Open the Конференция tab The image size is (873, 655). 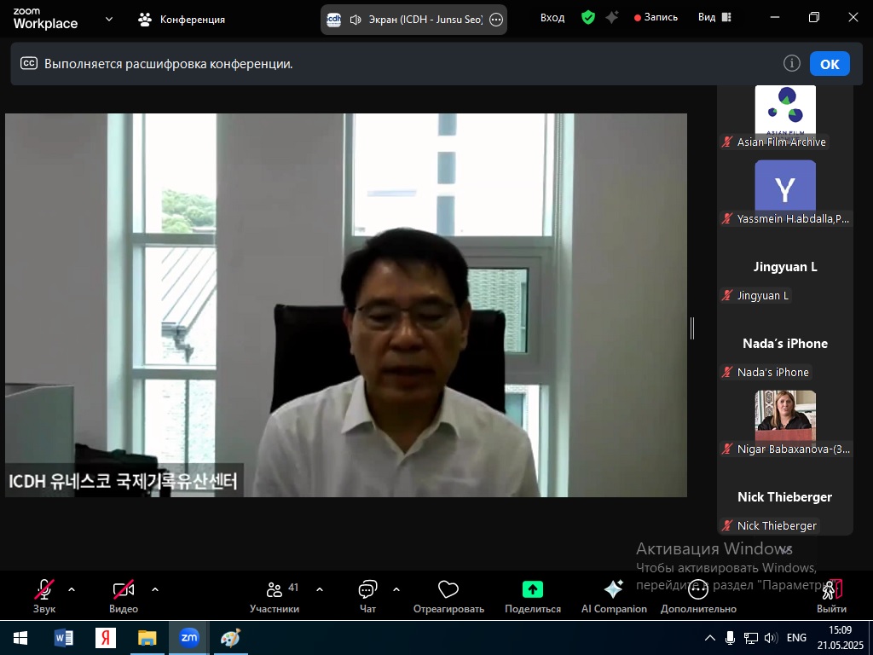pyautogui.click(x=182, y=20)
